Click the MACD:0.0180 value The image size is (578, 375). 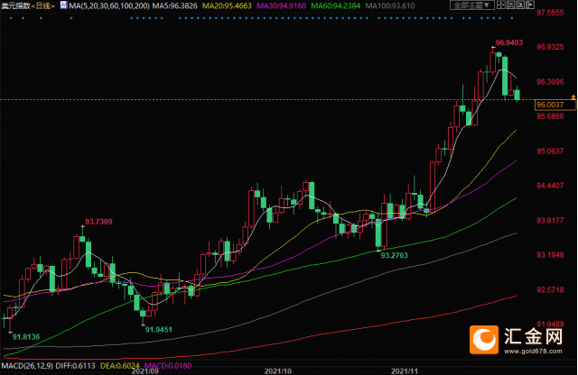click(x=168, y=366)
